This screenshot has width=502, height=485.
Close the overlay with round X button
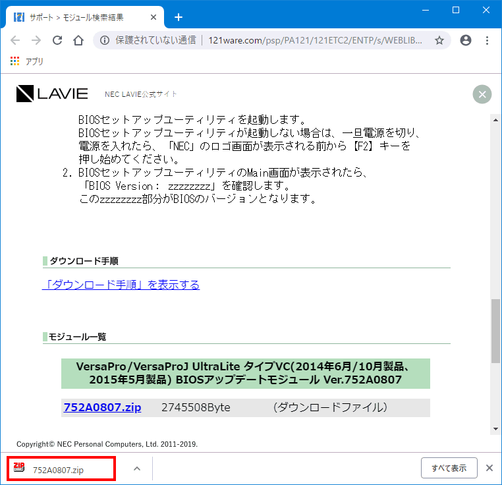pyautogui.click(x=482, y=94)
